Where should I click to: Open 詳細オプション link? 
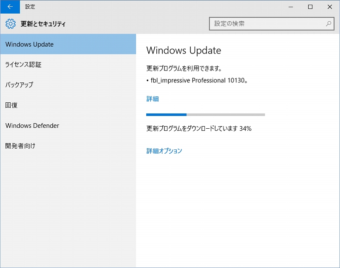point(164,151)
